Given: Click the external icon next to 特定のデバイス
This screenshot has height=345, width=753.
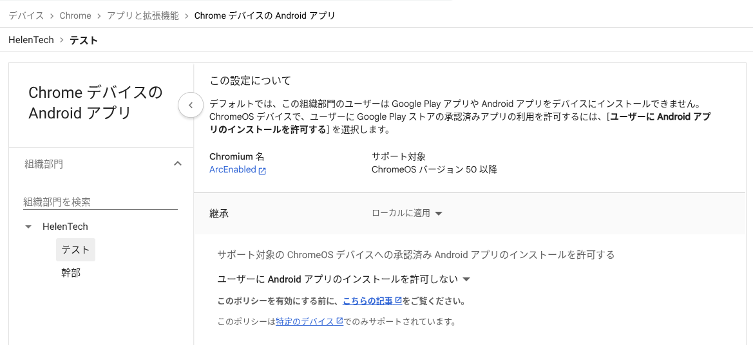Looking at the screenshot, I should coord(339,322).
